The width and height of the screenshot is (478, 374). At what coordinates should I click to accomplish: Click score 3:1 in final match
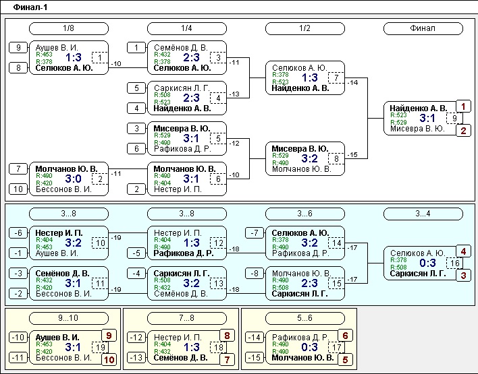coord(427,118)
